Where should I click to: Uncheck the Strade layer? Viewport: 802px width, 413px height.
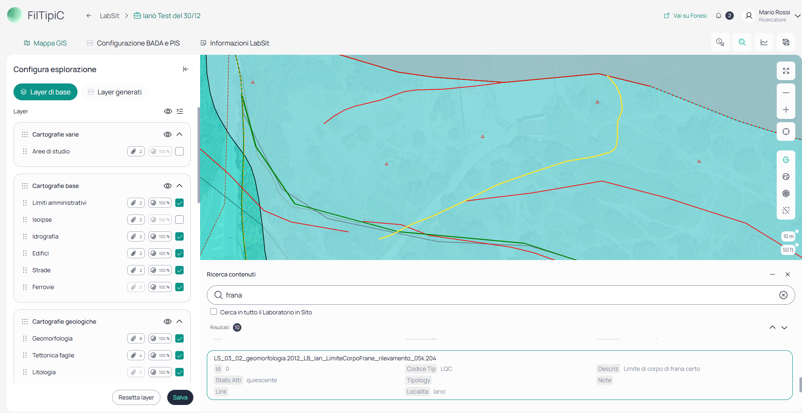click(179, 270)
